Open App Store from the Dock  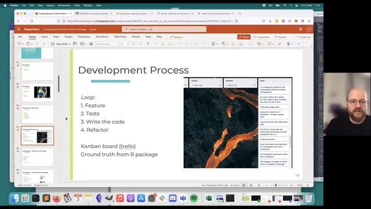[141, 198]
